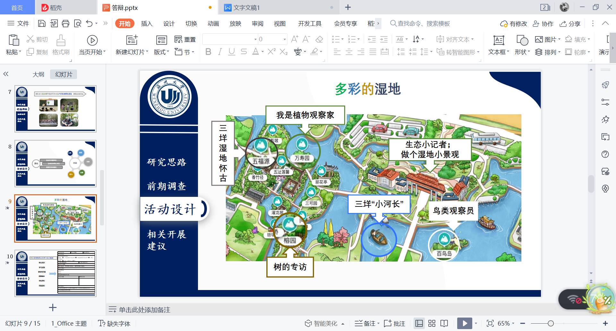Expand the font size dropdown

coord(284,39)
